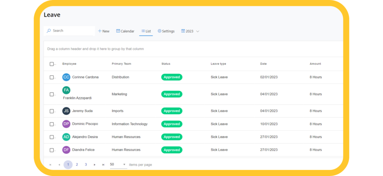
Task: Click the Jeremy Suda name
Action: coord(82,111)
